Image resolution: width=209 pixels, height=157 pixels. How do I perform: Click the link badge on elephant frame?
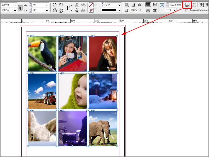(93, 110)
